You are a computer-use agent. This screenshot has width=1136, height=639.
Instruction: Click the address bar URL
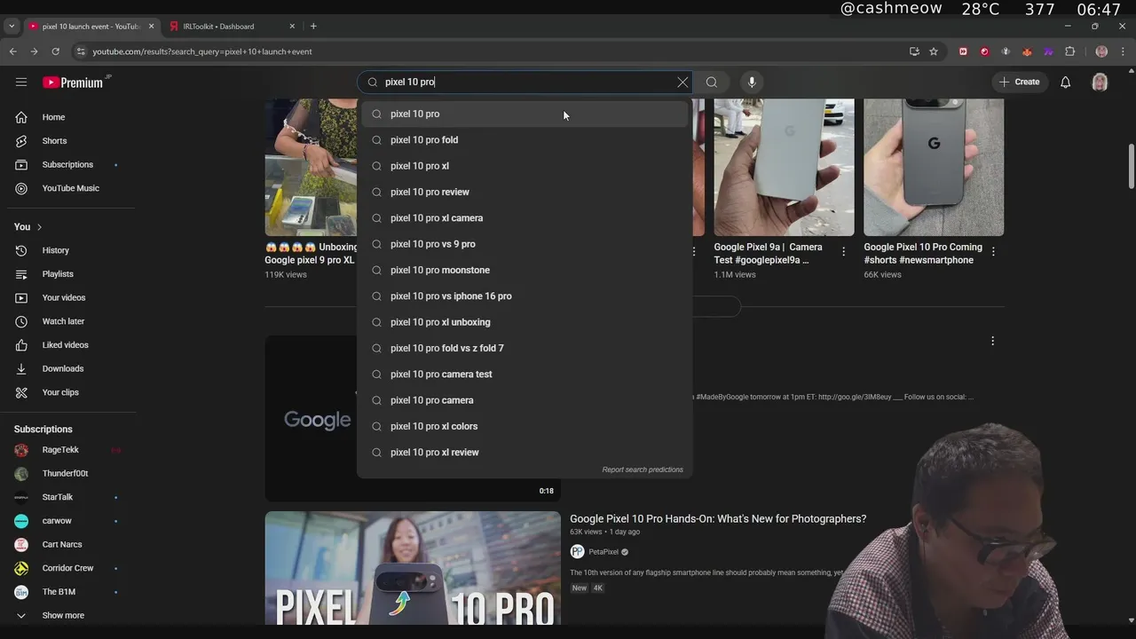click(x=202, y=51)
